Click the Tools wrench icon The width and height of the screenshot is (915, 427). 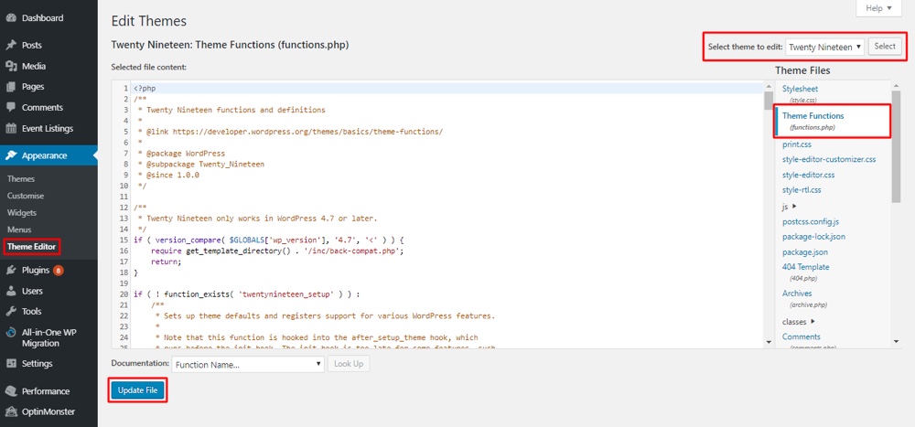tap(11, 312)
